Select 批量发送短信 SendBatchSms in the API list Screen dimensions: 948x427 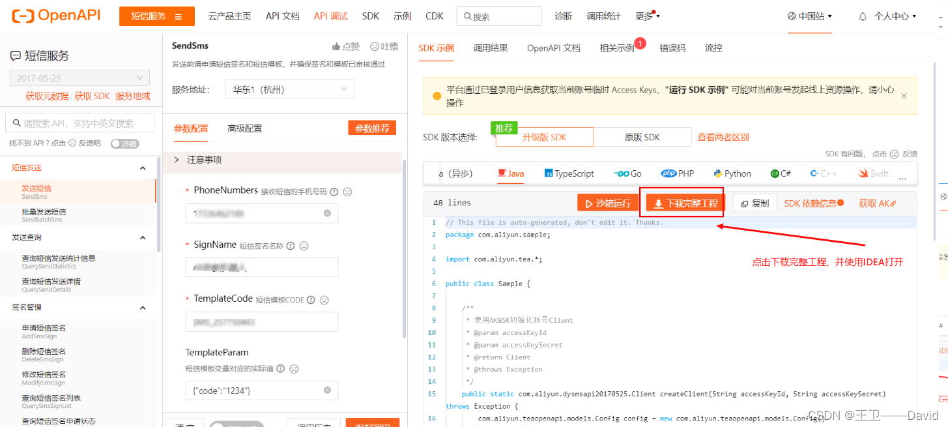[x=78, y=215]
